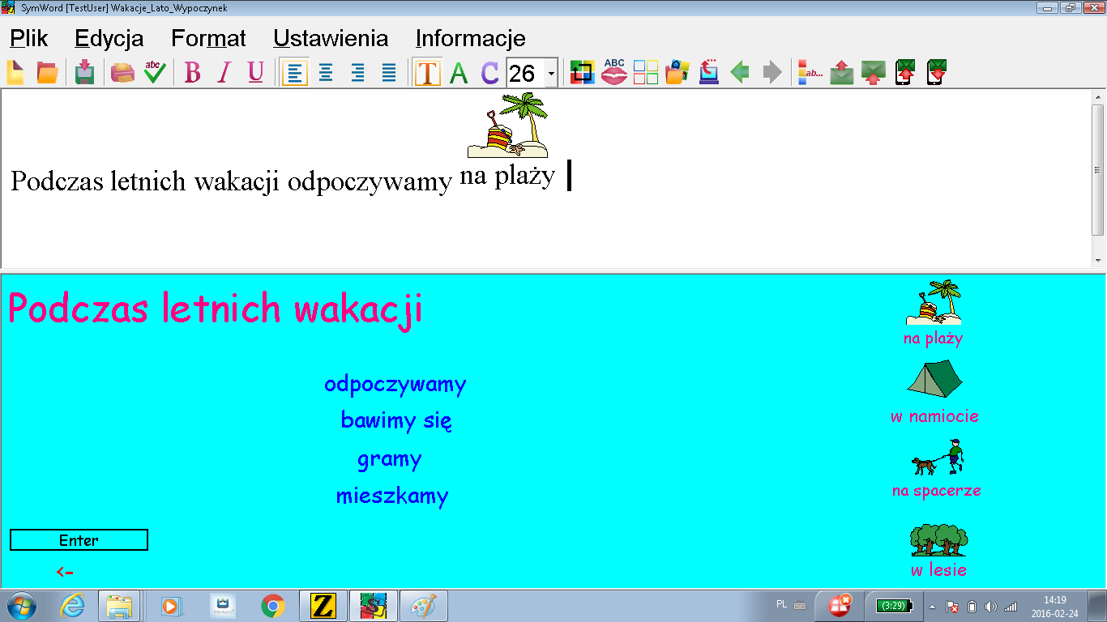The image size is (1107, 622).
Task: Click the ABC lips speech icon
Action: coord(614,73)
